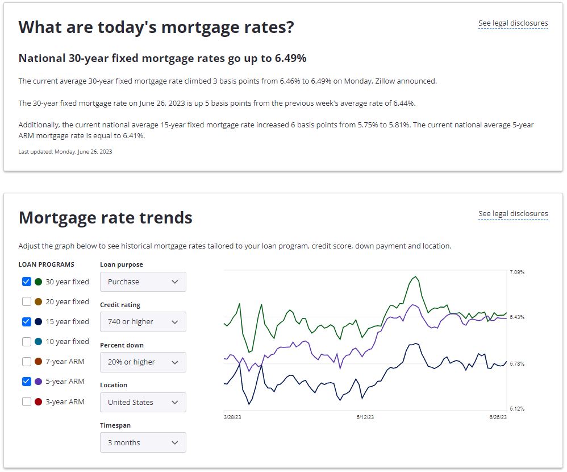
Task: Click the green 30 year fixed color dot
Action: click(x=38, y=281)
